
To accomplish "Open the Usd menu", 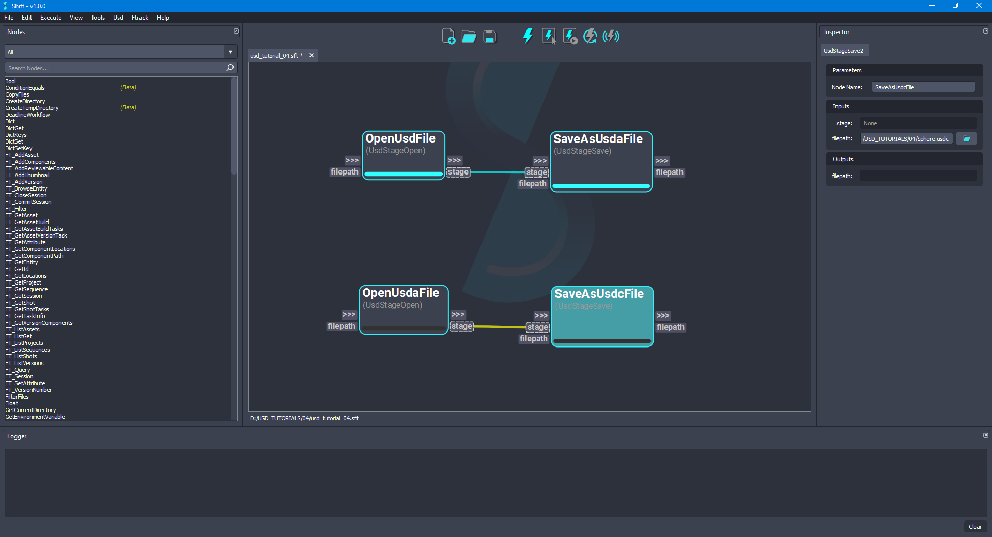I will tap(118, 17).
